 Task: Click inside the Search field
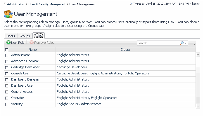[158, 43]
